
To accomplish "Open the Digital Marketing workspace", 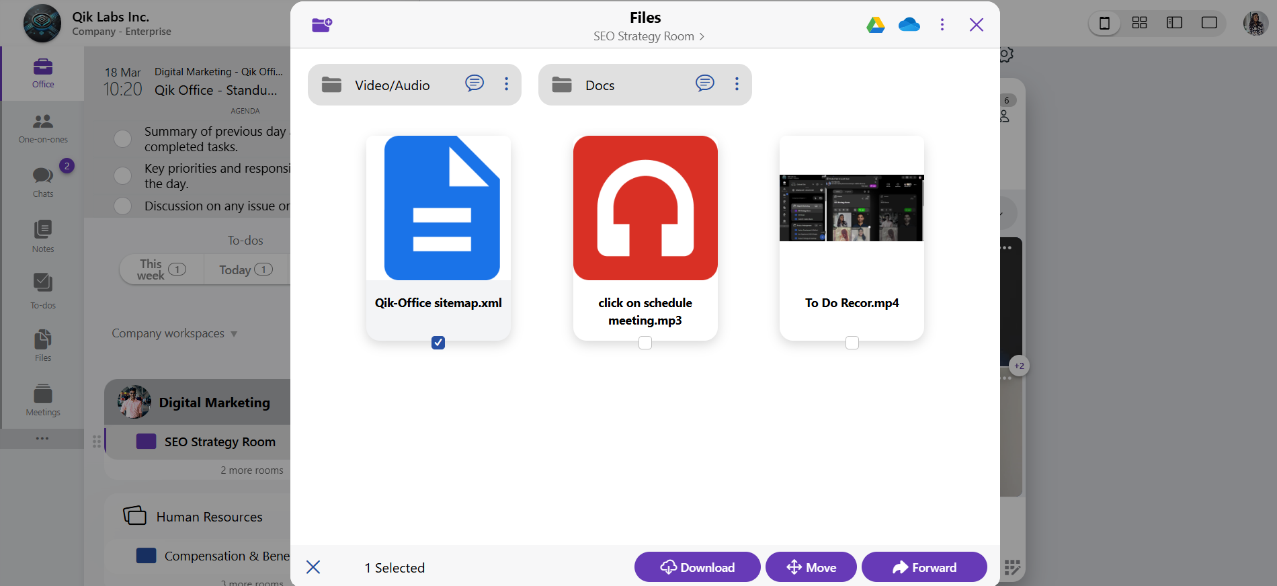I will pyautogui.click(x=198, y=402).
